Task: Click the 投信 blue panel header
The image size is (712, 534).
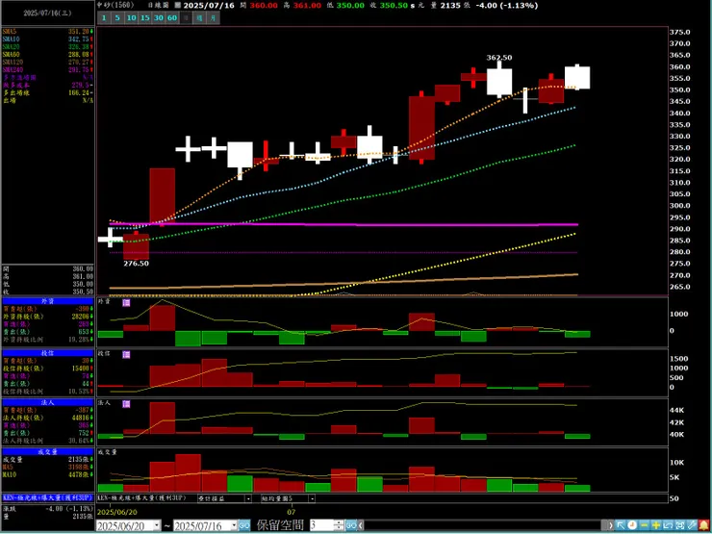Action: pyautogui.click(x=48, y=353)
